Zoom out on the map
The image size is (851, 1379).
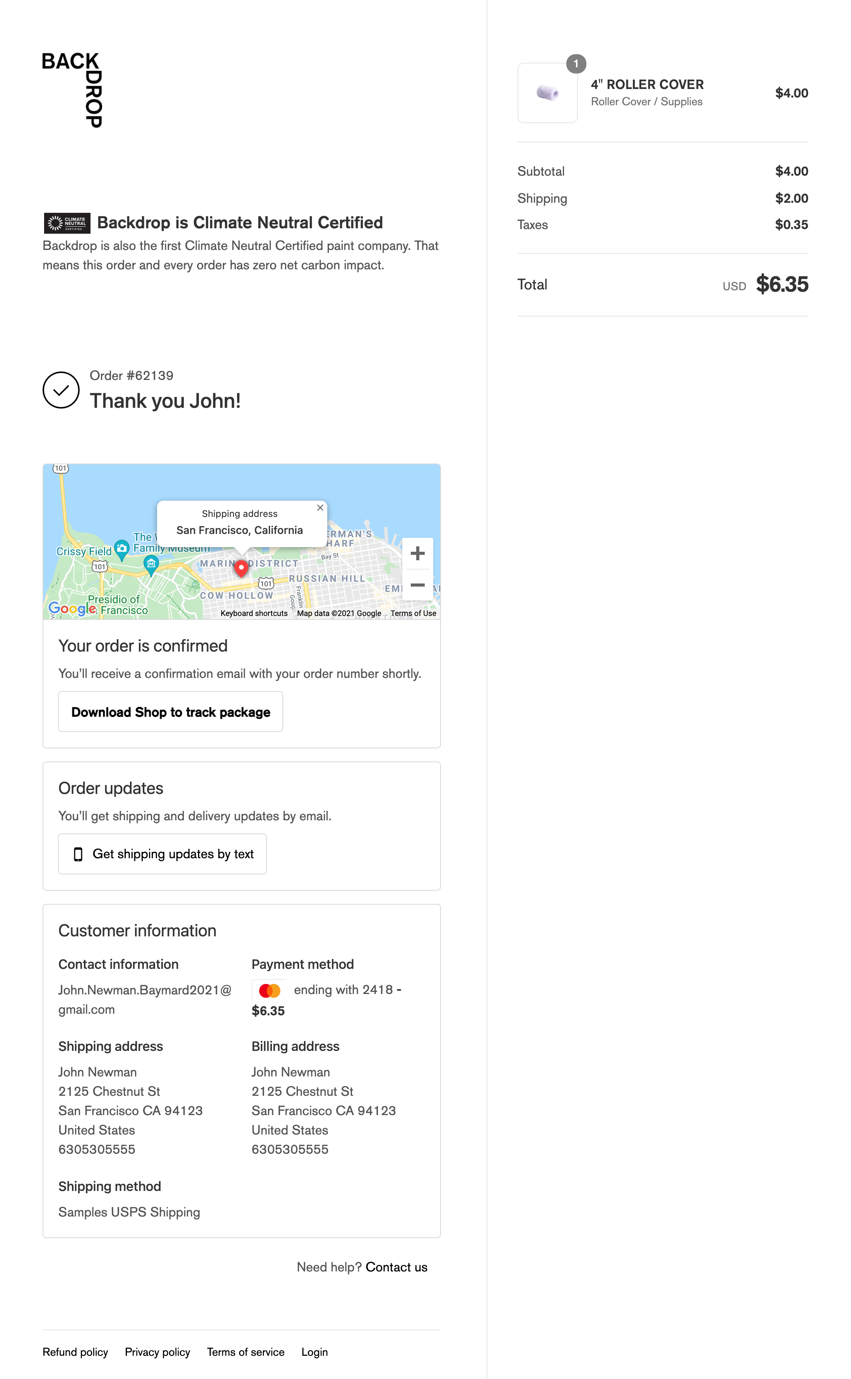tap(418, 585)
